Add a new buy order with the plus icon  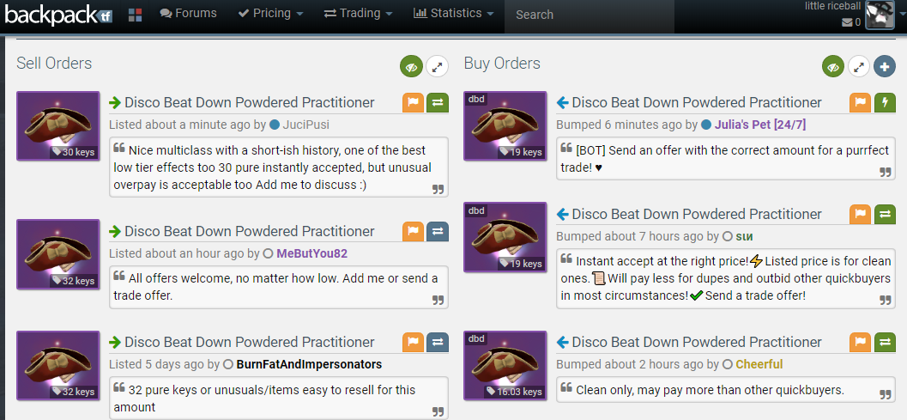885,66
